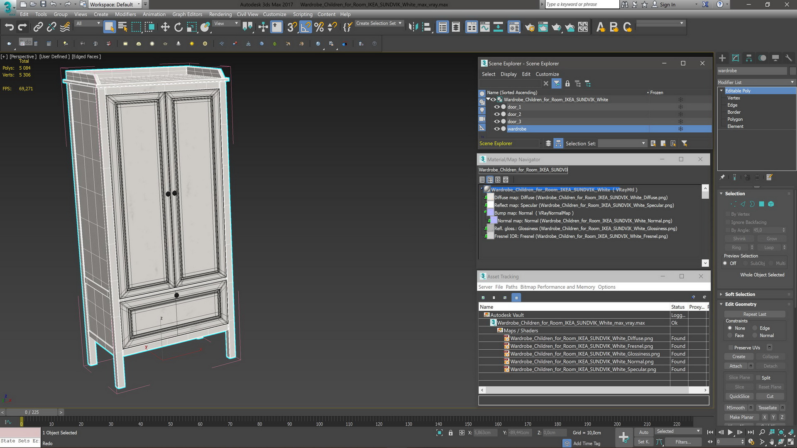Click the Tessellate button

(767, 408)
